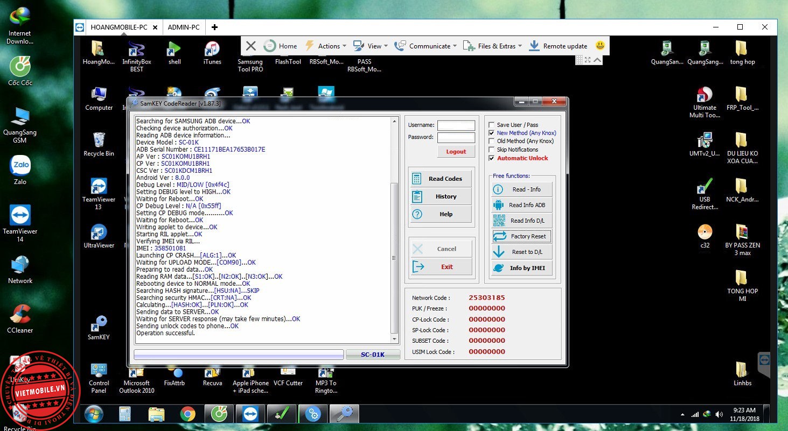Screen dimensions: 788x431
Task: Open local Cốc Cốc browser icon
Action: tap(20, 71)
